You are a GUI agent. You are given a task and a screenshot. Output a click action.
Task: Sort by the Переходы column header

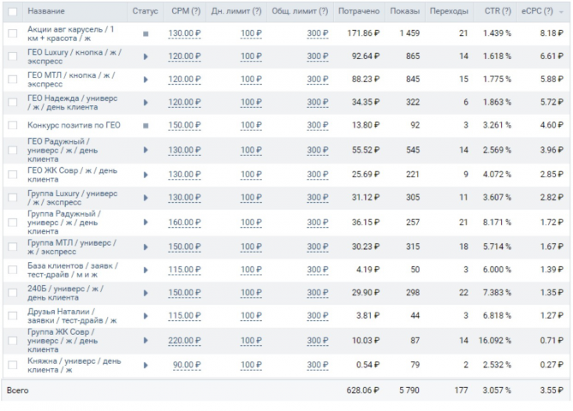click(449, 11)
